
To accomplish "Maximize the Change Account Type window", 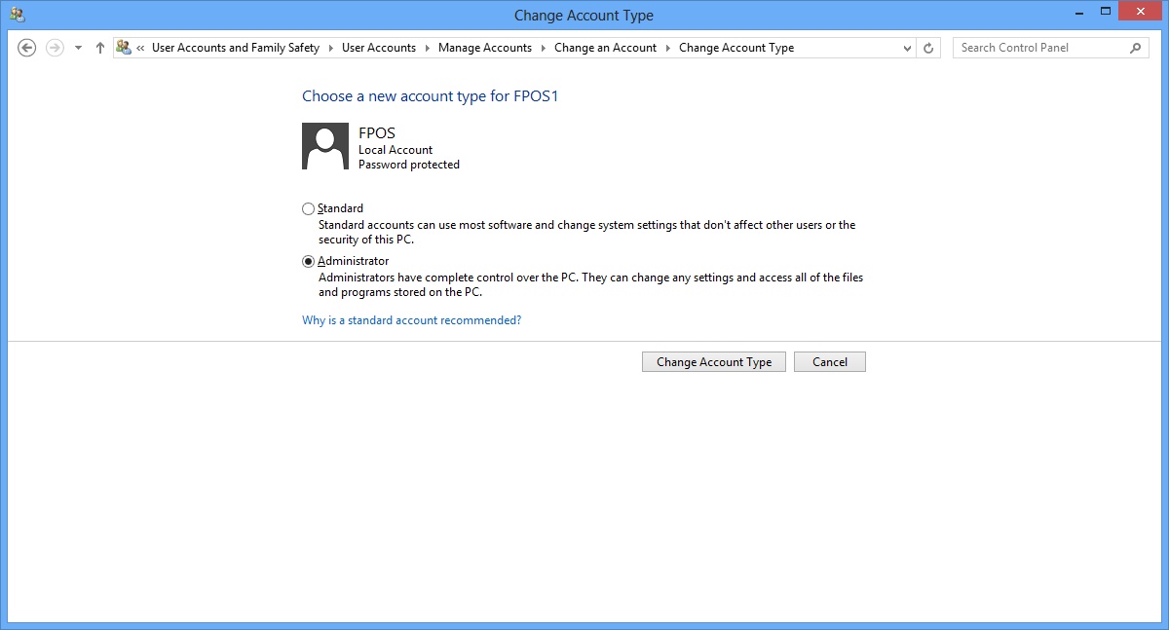I will [x=1105, y=11].
